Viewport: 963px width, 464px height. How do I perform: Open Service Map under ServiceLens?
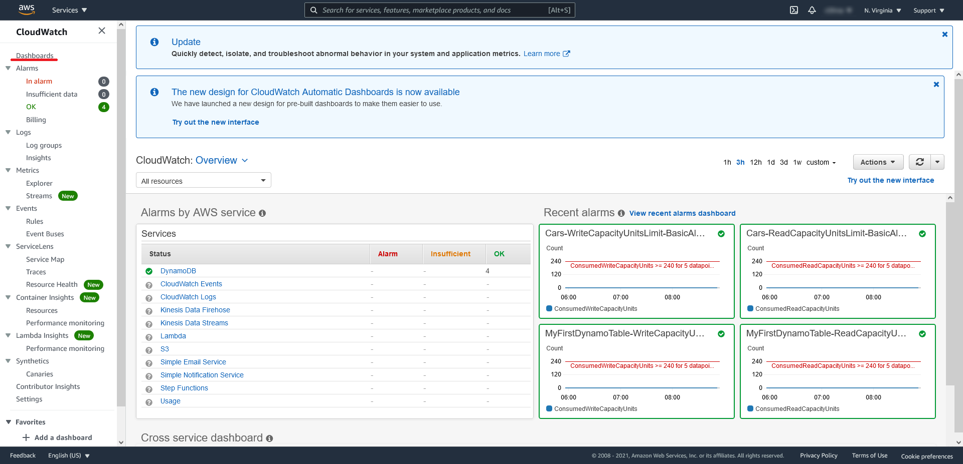pyautogui.click(x=45, y=259)
